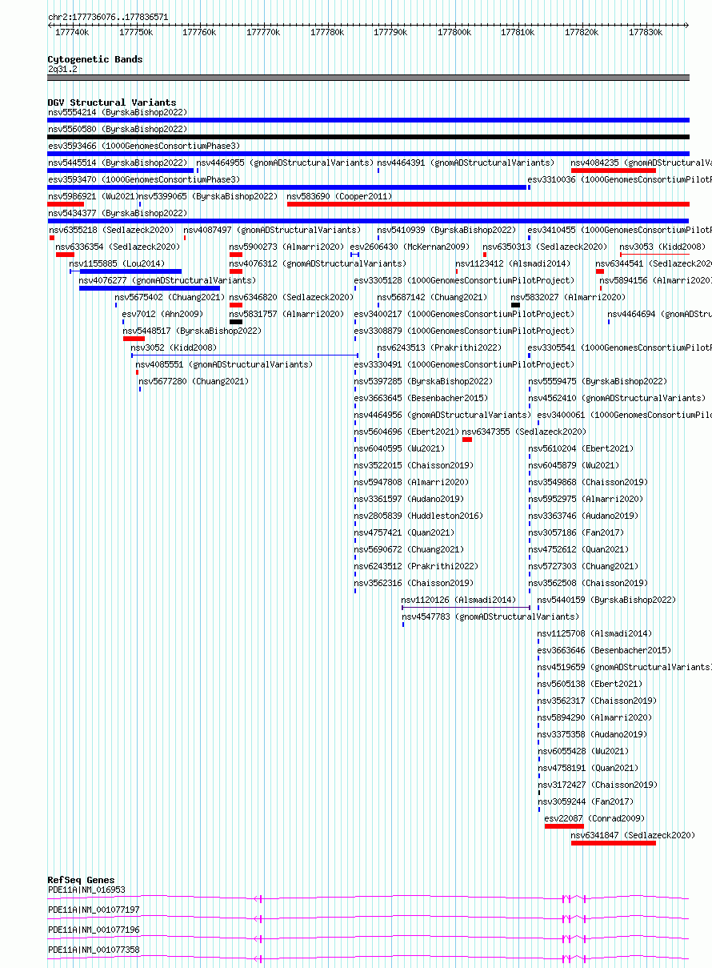Click the nsv5440159 (ByrskaBishop2022) label
The width and height of the screenshot is (712, 968).
[x=606, y=600]
